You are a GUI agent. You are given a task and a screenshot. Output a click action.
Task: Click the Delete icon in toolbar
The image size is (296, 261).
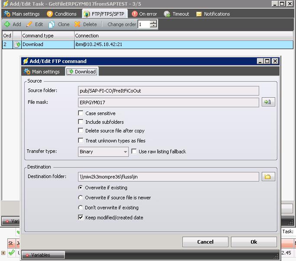[x=78, y=24]
